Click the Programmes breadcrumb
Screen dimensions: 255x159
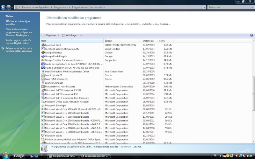click(61, 7)
